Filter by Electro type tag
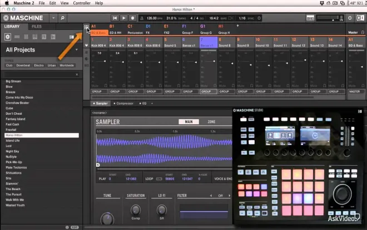Screen dimensions: 367x230 tap(39, 65)
